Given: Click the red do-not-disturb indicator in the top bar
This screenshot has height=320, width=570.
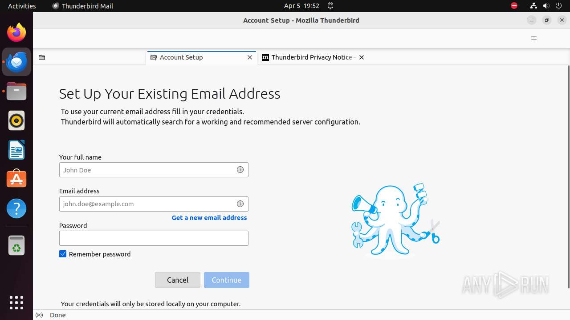Looking at the screenshot, I should pyautogui.click(x=514, y=6).
